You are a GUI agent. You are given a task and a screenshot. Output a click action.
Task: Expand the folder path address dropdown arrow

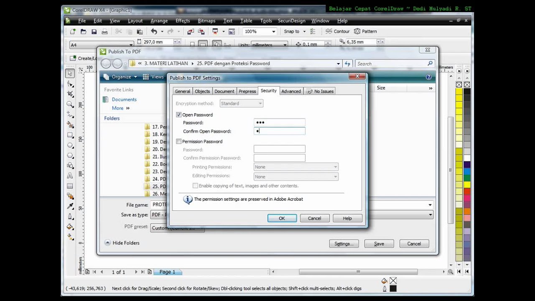[x=338, y=64]
